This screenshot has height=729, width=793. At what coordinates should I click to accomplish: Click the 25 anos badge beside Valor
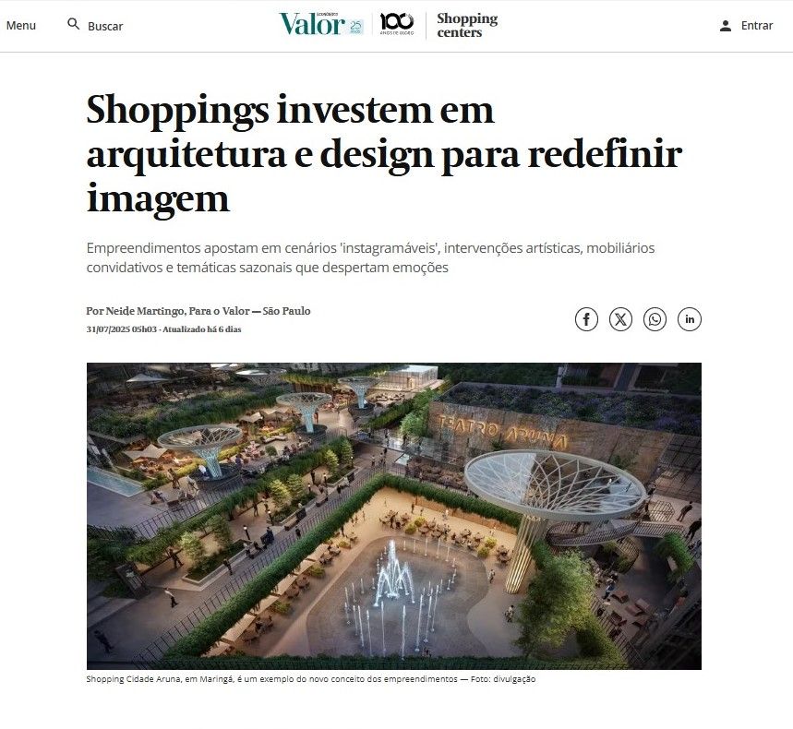pos(356,27)
